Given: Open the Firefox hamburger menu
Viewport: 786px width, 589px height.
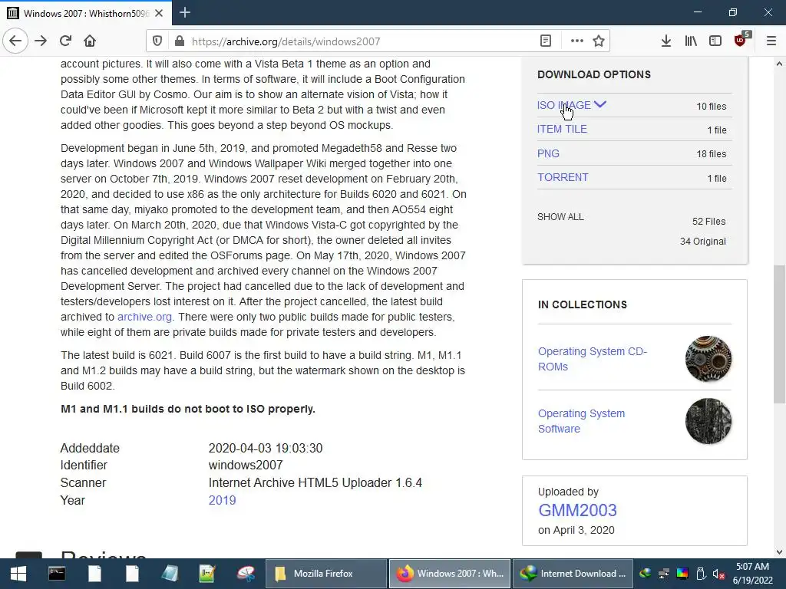Looking at the screenshot, I should click(771, 41).
